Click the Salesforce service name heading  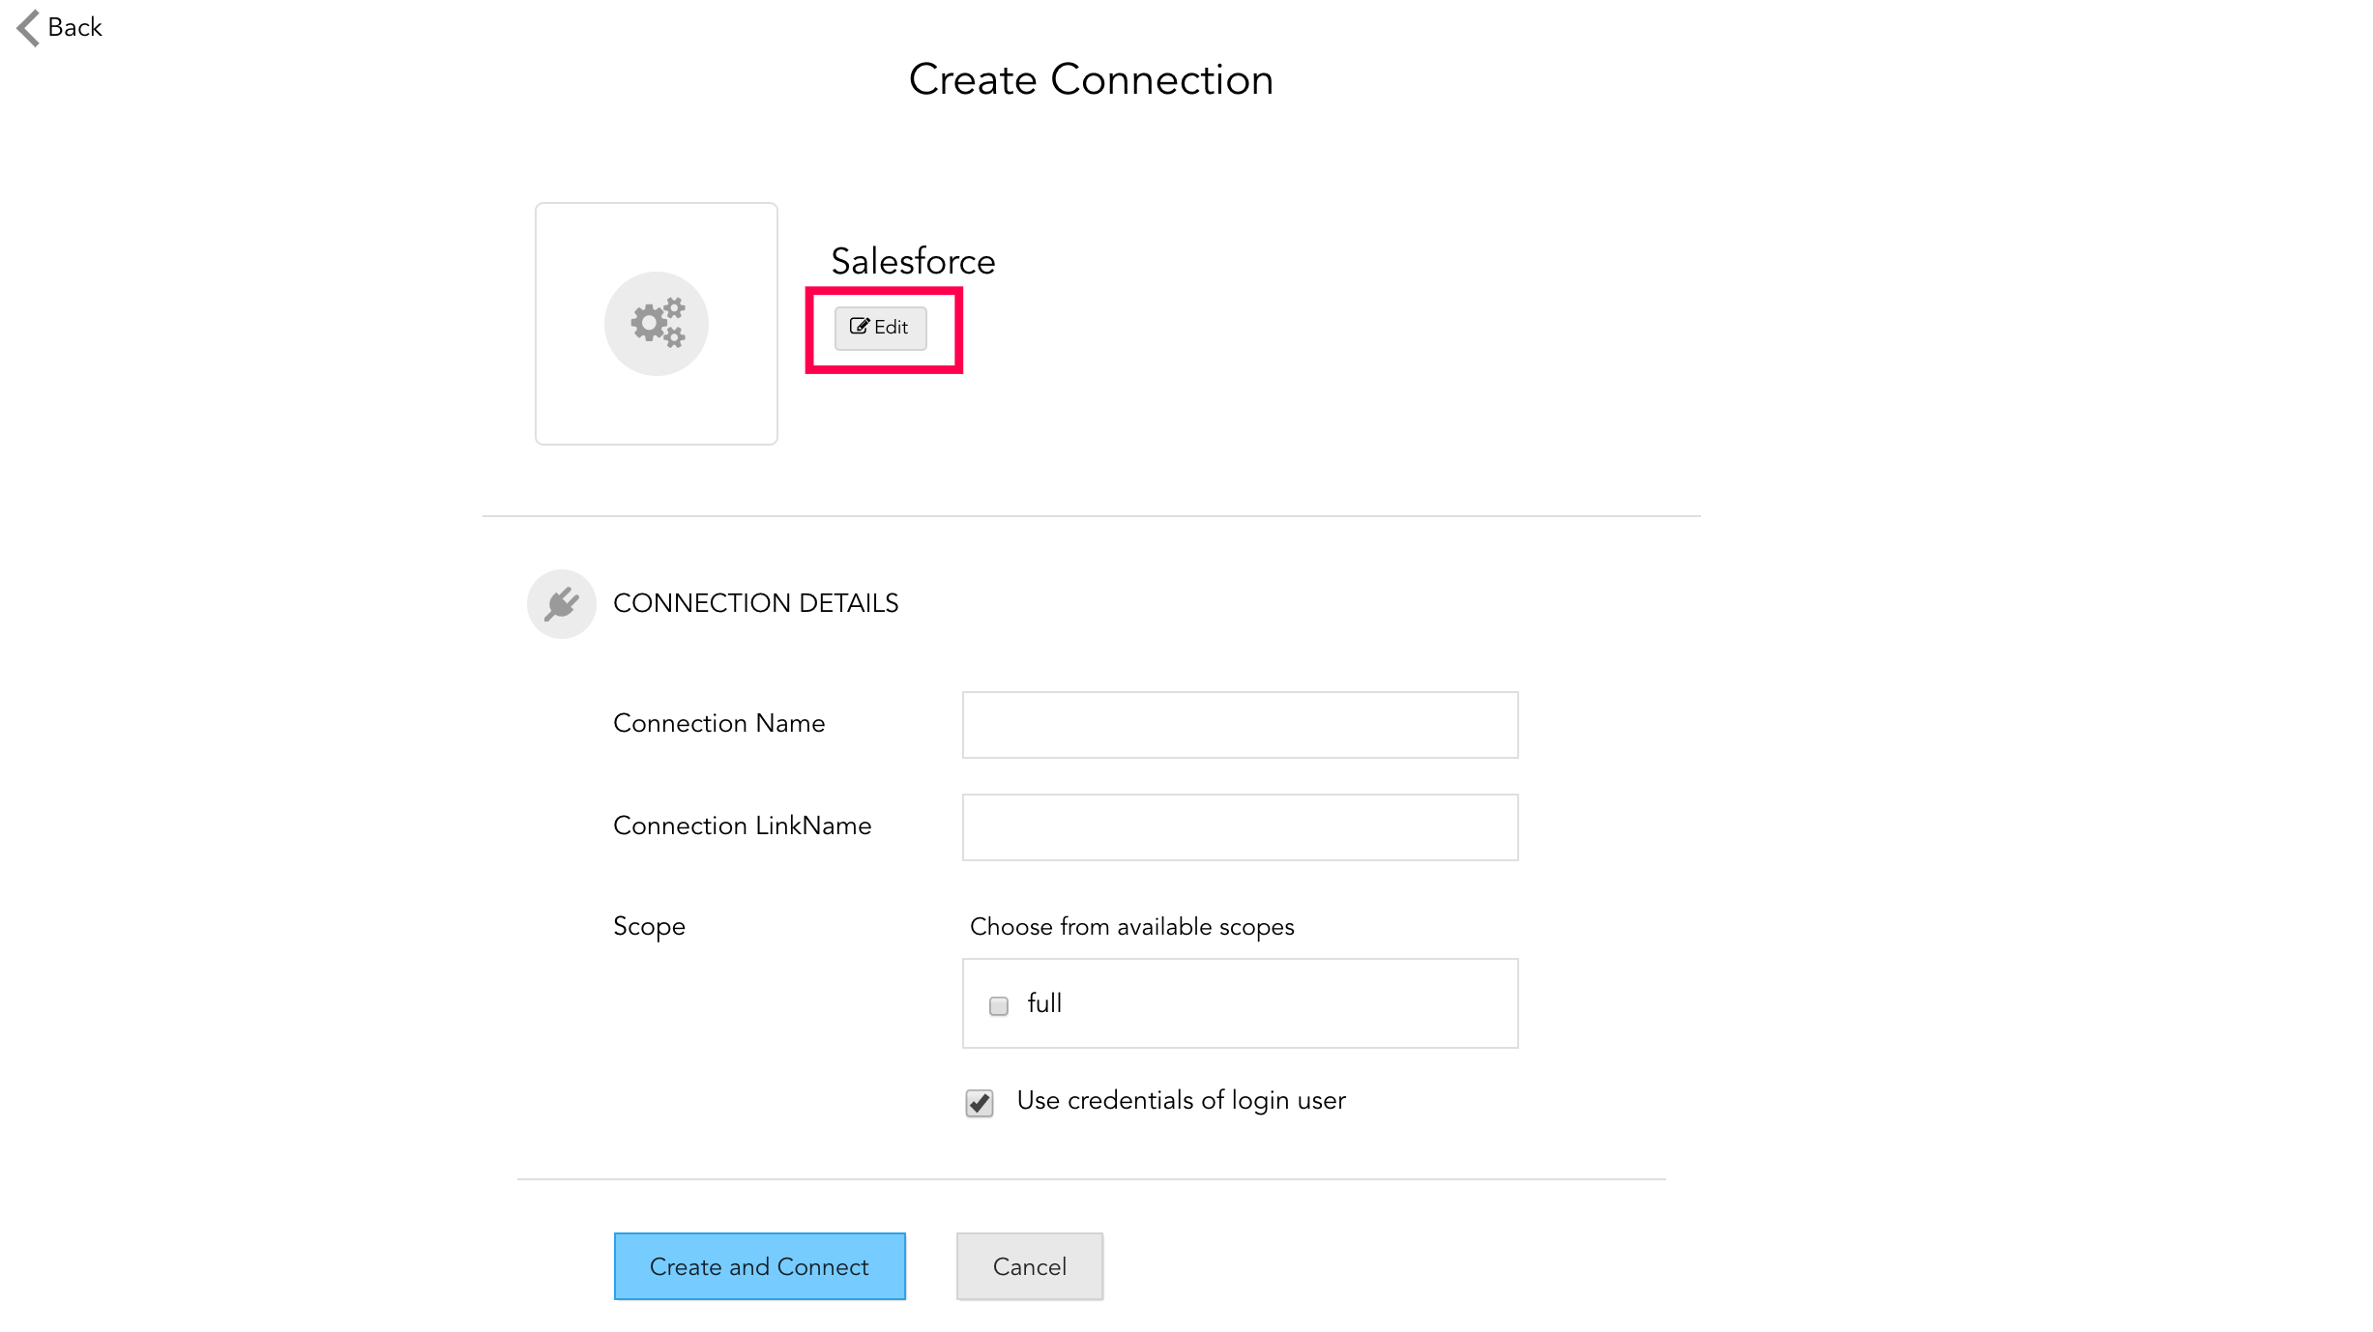[913, 262]
